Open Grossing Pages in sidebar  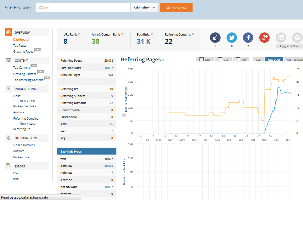(x=23, y=51)
